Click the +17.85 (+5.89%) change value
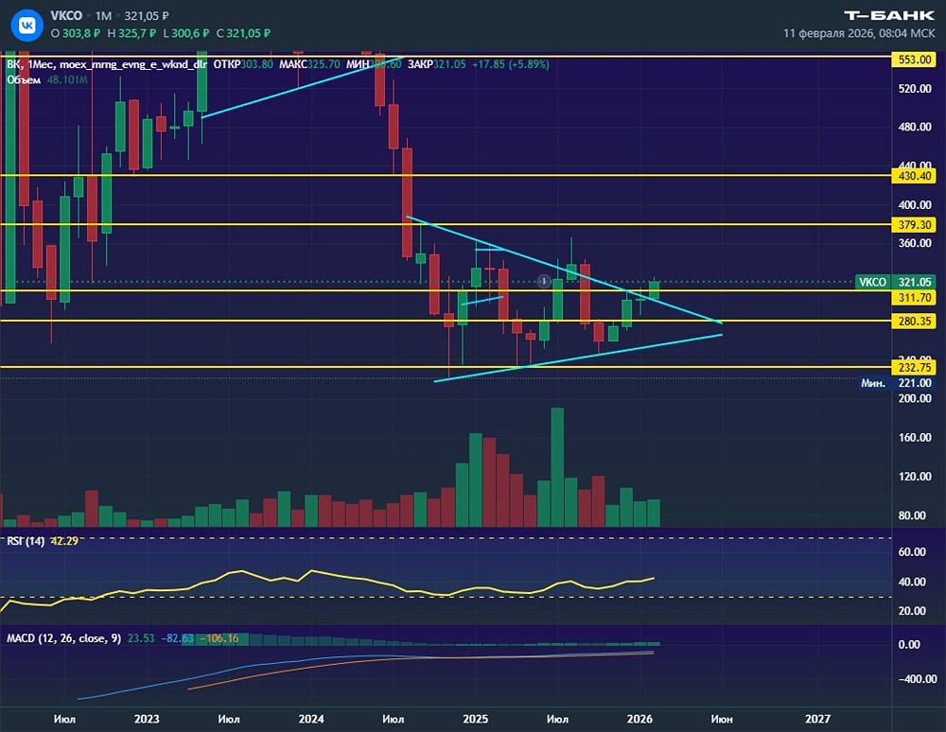 coord(511,64)
